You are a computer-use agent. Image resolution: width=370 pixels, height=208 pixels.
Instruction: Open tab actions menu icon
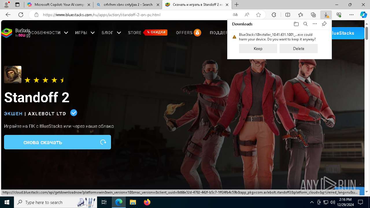pyautogui.click(x=17, y=5)
